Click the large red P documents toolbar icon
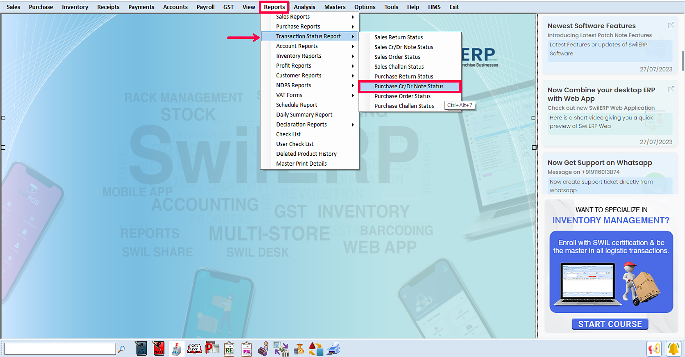Viewport: 685px width, 357px height. (212, 348)
